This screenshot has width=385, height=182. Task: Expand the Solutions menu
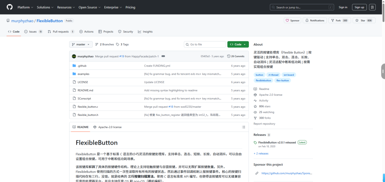pyautogui.click(x=45, y=7)
